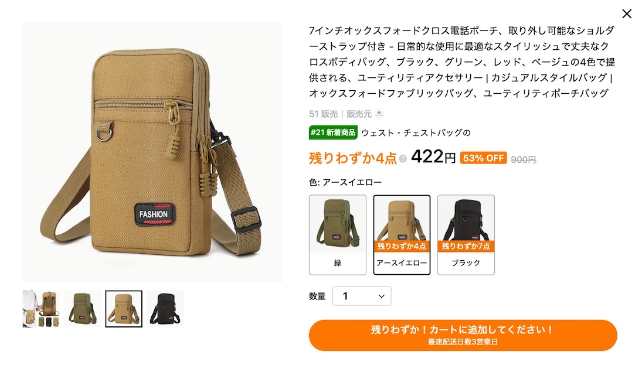Click the 販売元 seller label
The width and height of the screenshot is (642, 375).
pos(359,114)
